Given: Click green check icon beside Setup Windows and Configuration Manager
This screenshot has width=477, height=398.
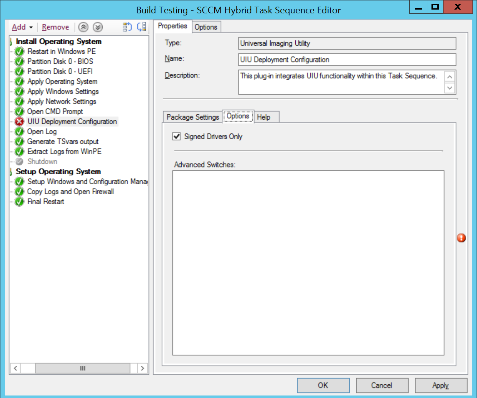Looking at the screenshot, I should pyautogui.click(x=20, y=182).
